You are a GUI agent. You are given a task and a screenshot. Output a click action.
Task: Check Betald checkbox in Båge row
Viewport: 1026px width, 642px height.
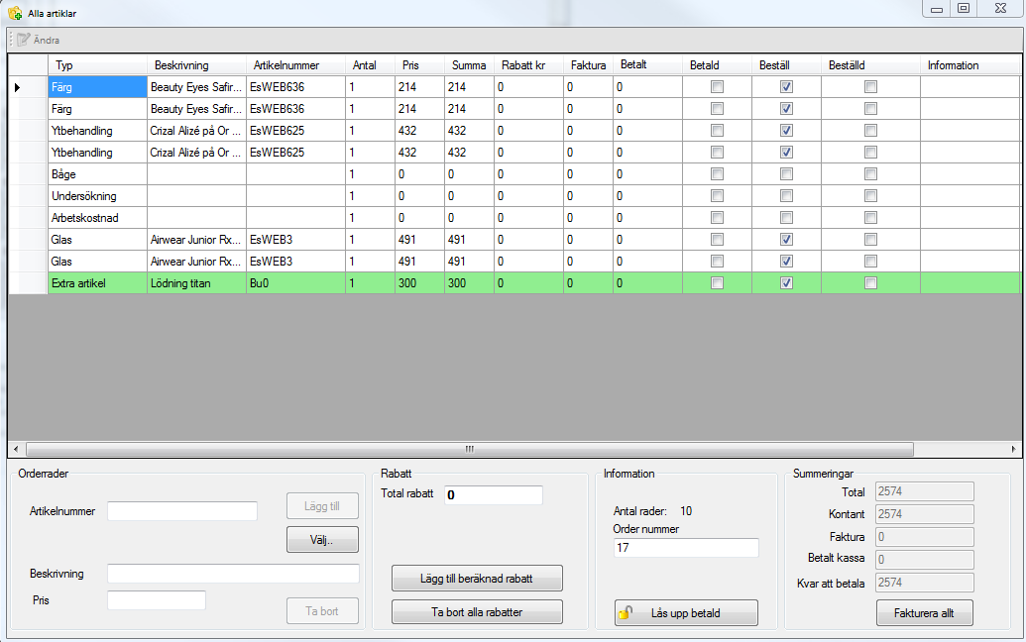point(717,174)
